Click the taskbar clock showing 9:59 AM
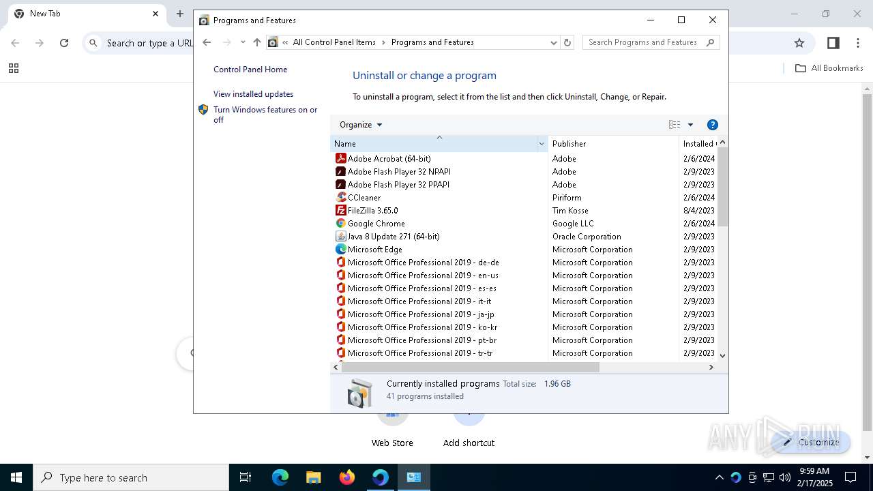Image resolution: width=873 pixels, height=491 pixels. (814, 477)
